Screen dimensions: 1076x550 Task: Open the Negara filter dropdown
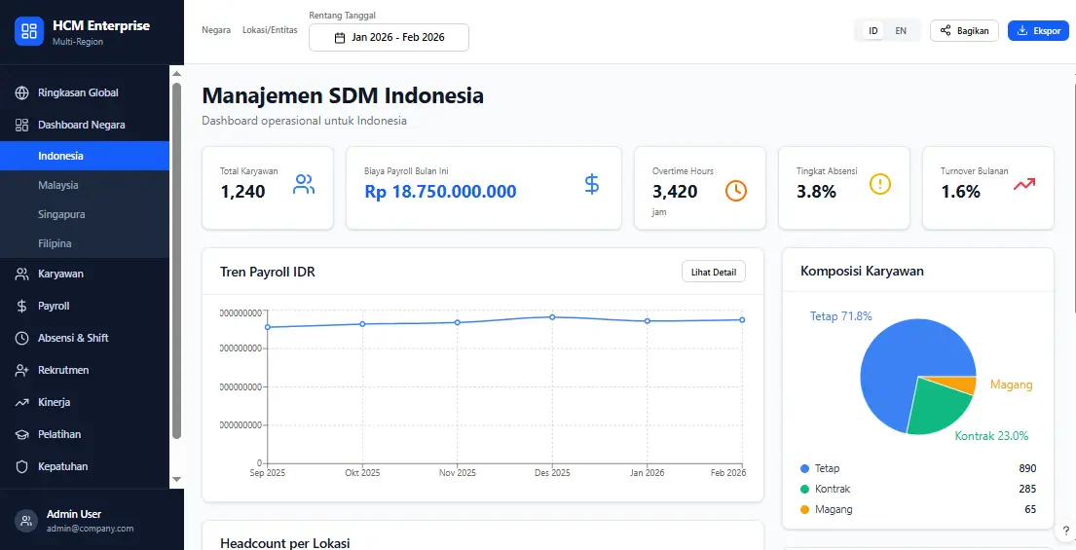216,30
